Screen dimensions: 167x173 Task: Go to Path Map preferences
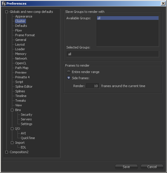click(22, 68)
